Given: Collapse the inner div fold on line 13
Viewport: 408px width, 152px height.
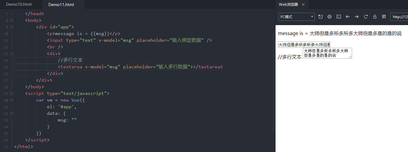Looking at the screenshot, I should [x=12, y=53].
